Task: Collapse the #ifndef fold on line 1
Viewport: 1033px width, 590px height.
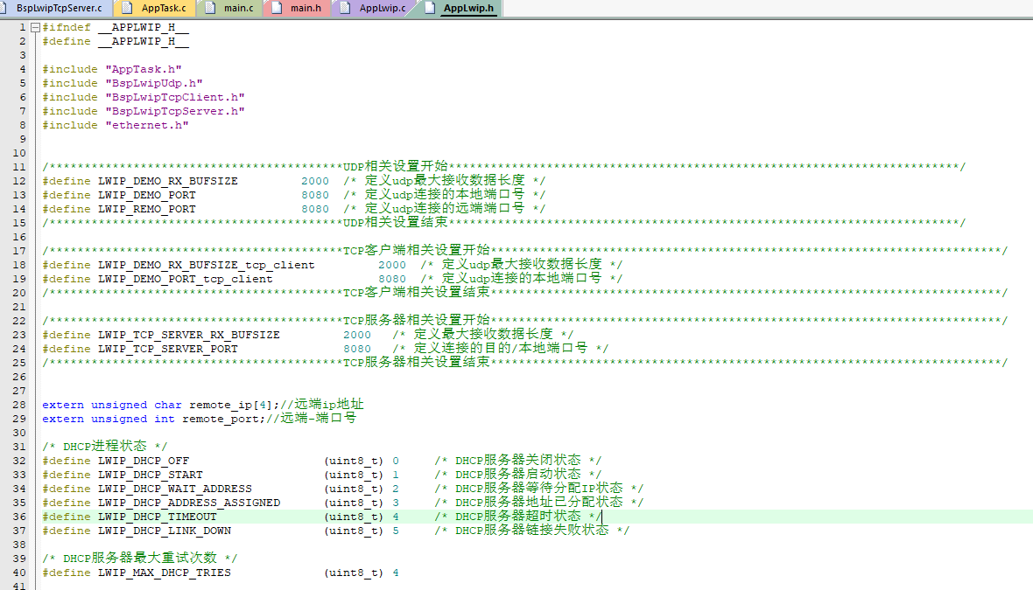Action: tap(35, 28)
